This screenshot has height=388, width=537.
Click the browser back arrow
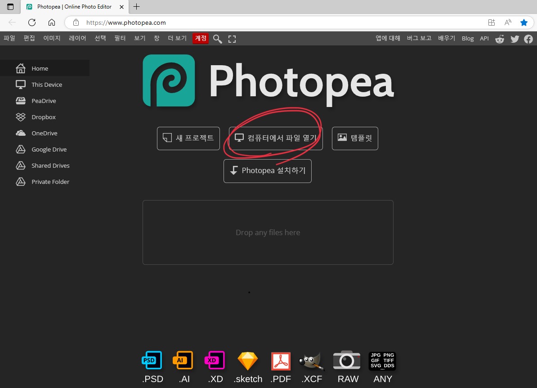12,22
